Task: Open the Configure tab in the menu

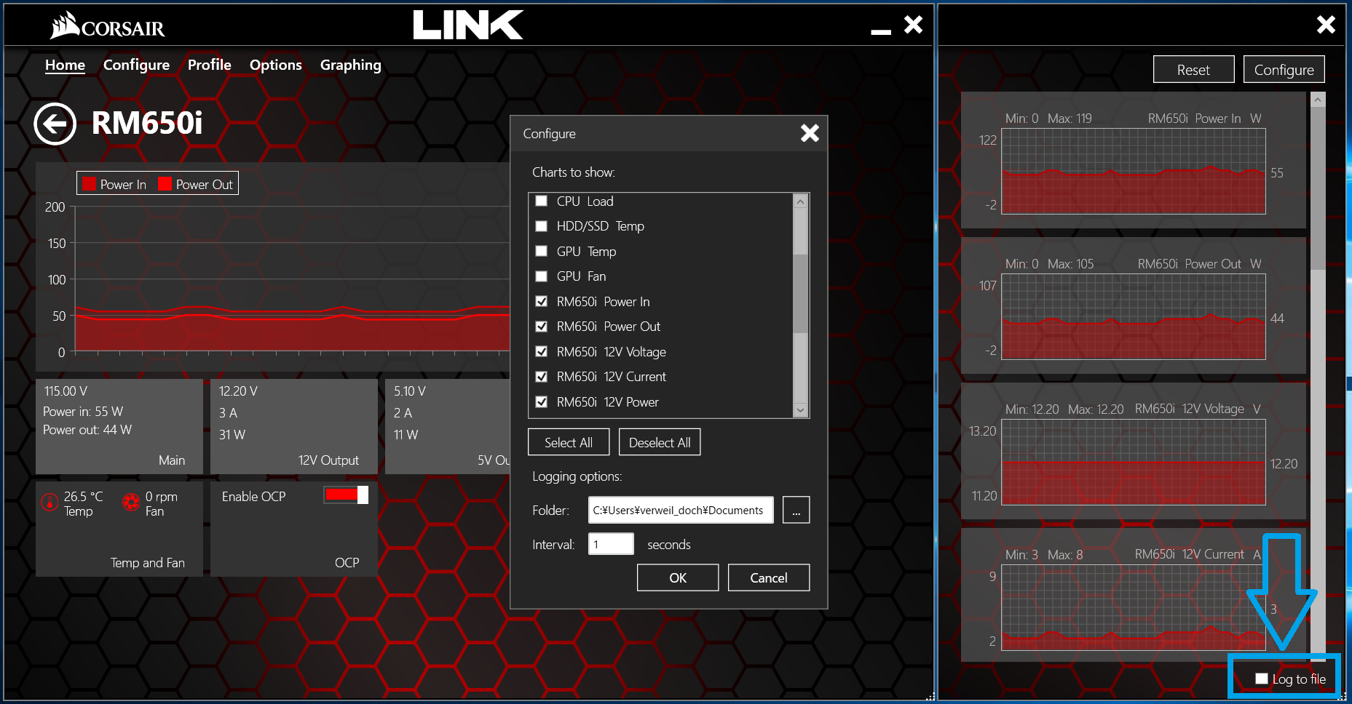Action: 136,65
